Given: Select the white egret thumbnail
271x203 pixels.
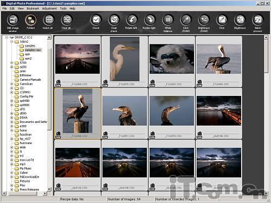Looking at the screenshot, I should point(125,59).
